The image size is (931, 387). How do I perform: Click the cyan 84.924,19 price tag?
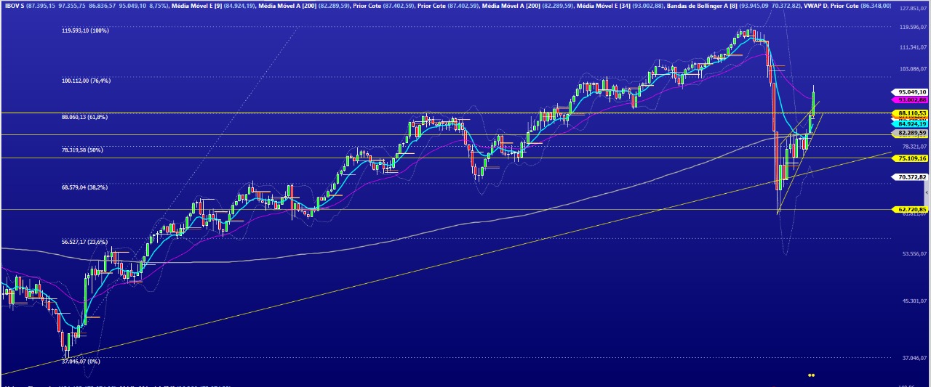(x=911, y=123)
